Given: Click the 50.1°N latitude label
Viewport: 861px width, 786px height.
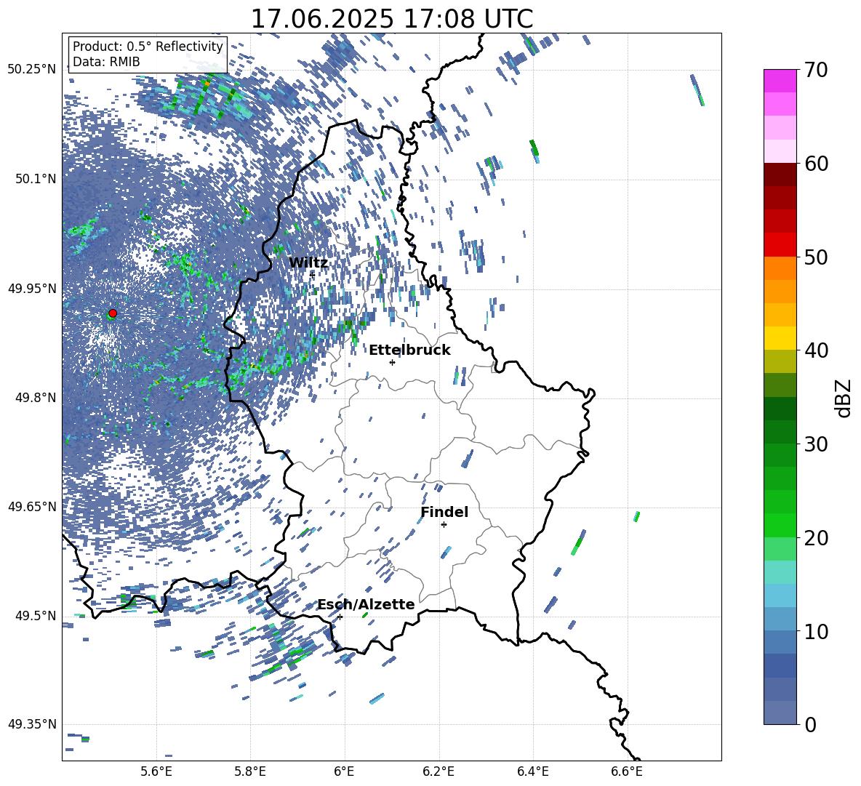Looking at the screenshot, I should point(35,179).
